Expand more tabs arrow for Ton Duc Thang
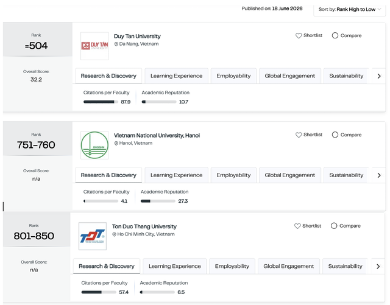This screenshot has width=390, height=305. tap(378, 267)
